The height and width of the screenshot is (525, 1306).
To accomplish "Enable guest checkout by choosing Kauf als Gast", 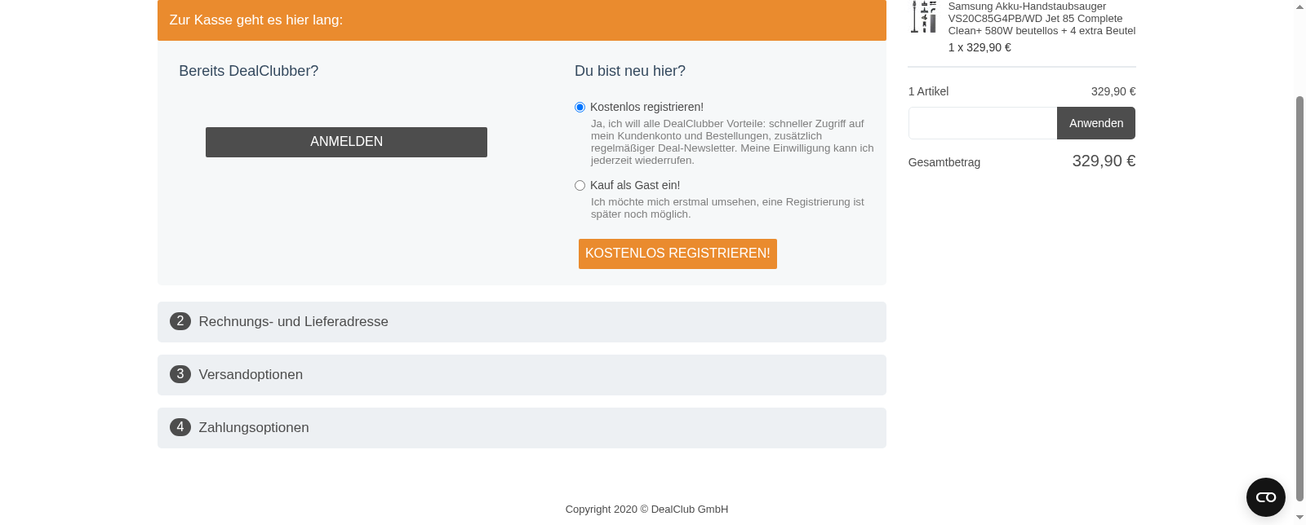I will point(580,185).
